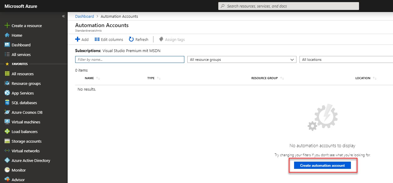
Task: Sort by TYPE column arrows
Action: [x=159, y=78]
